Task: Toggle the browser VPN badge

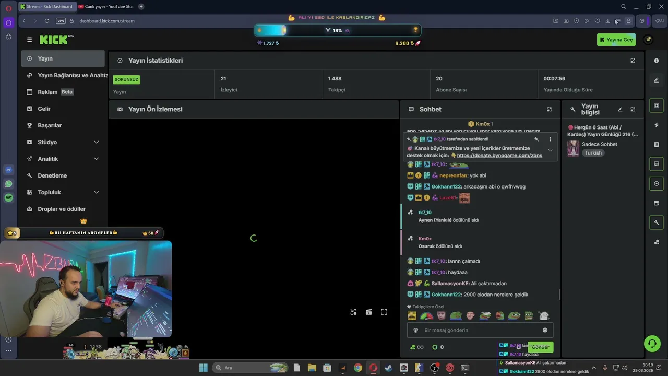Action: pyautogui.click(x=61, y=21)
